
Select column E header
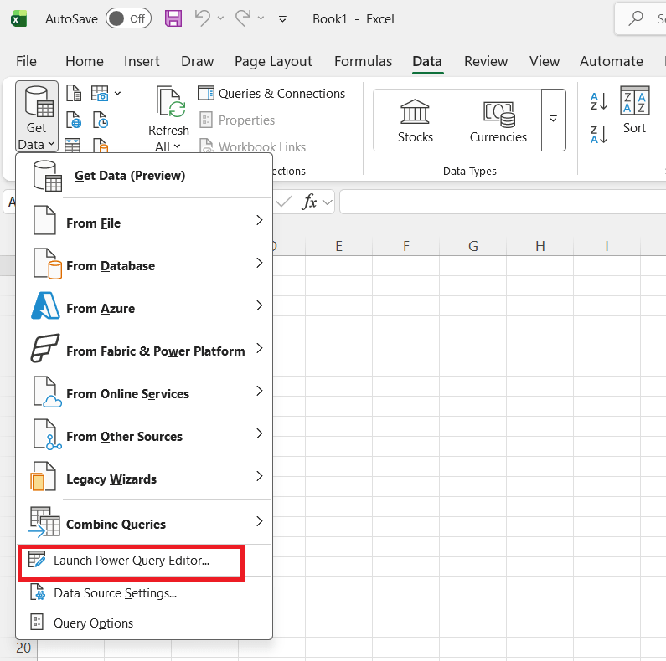tap(339, 246)
